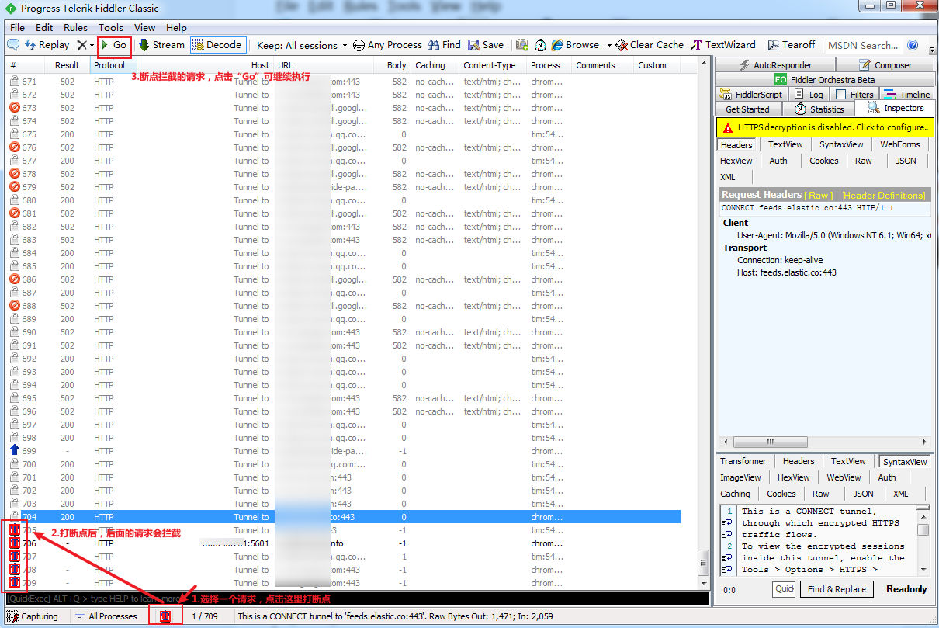939x628 pixels.
Task: Switch to the Statistics tab
Action: [x=819, y=109]
